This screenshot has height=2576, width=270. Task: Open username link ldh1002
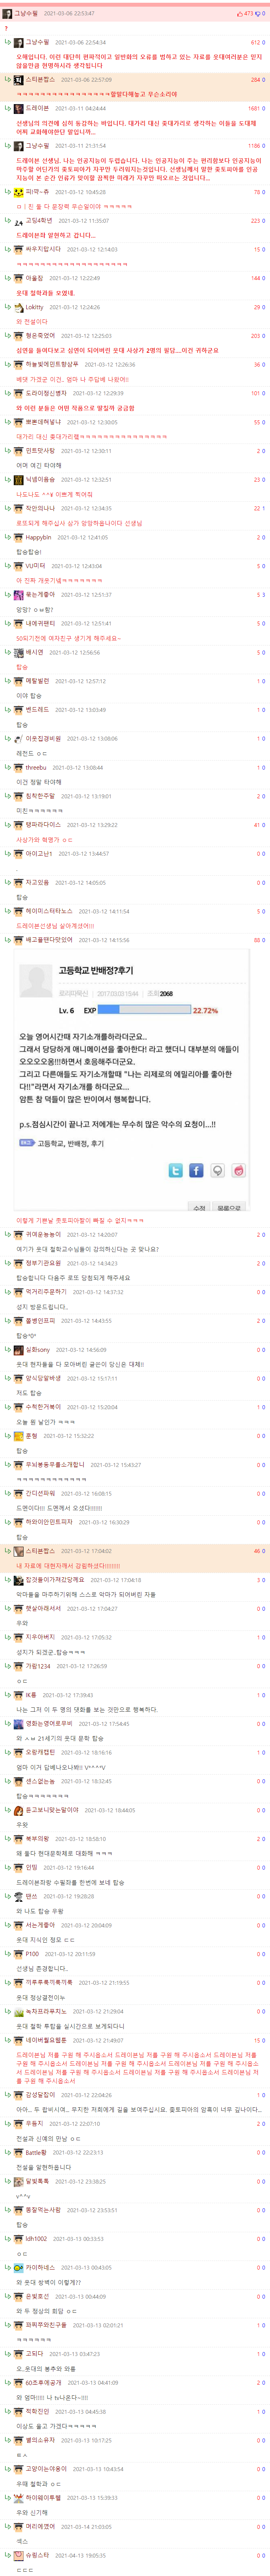click(x=36, y=2239)
